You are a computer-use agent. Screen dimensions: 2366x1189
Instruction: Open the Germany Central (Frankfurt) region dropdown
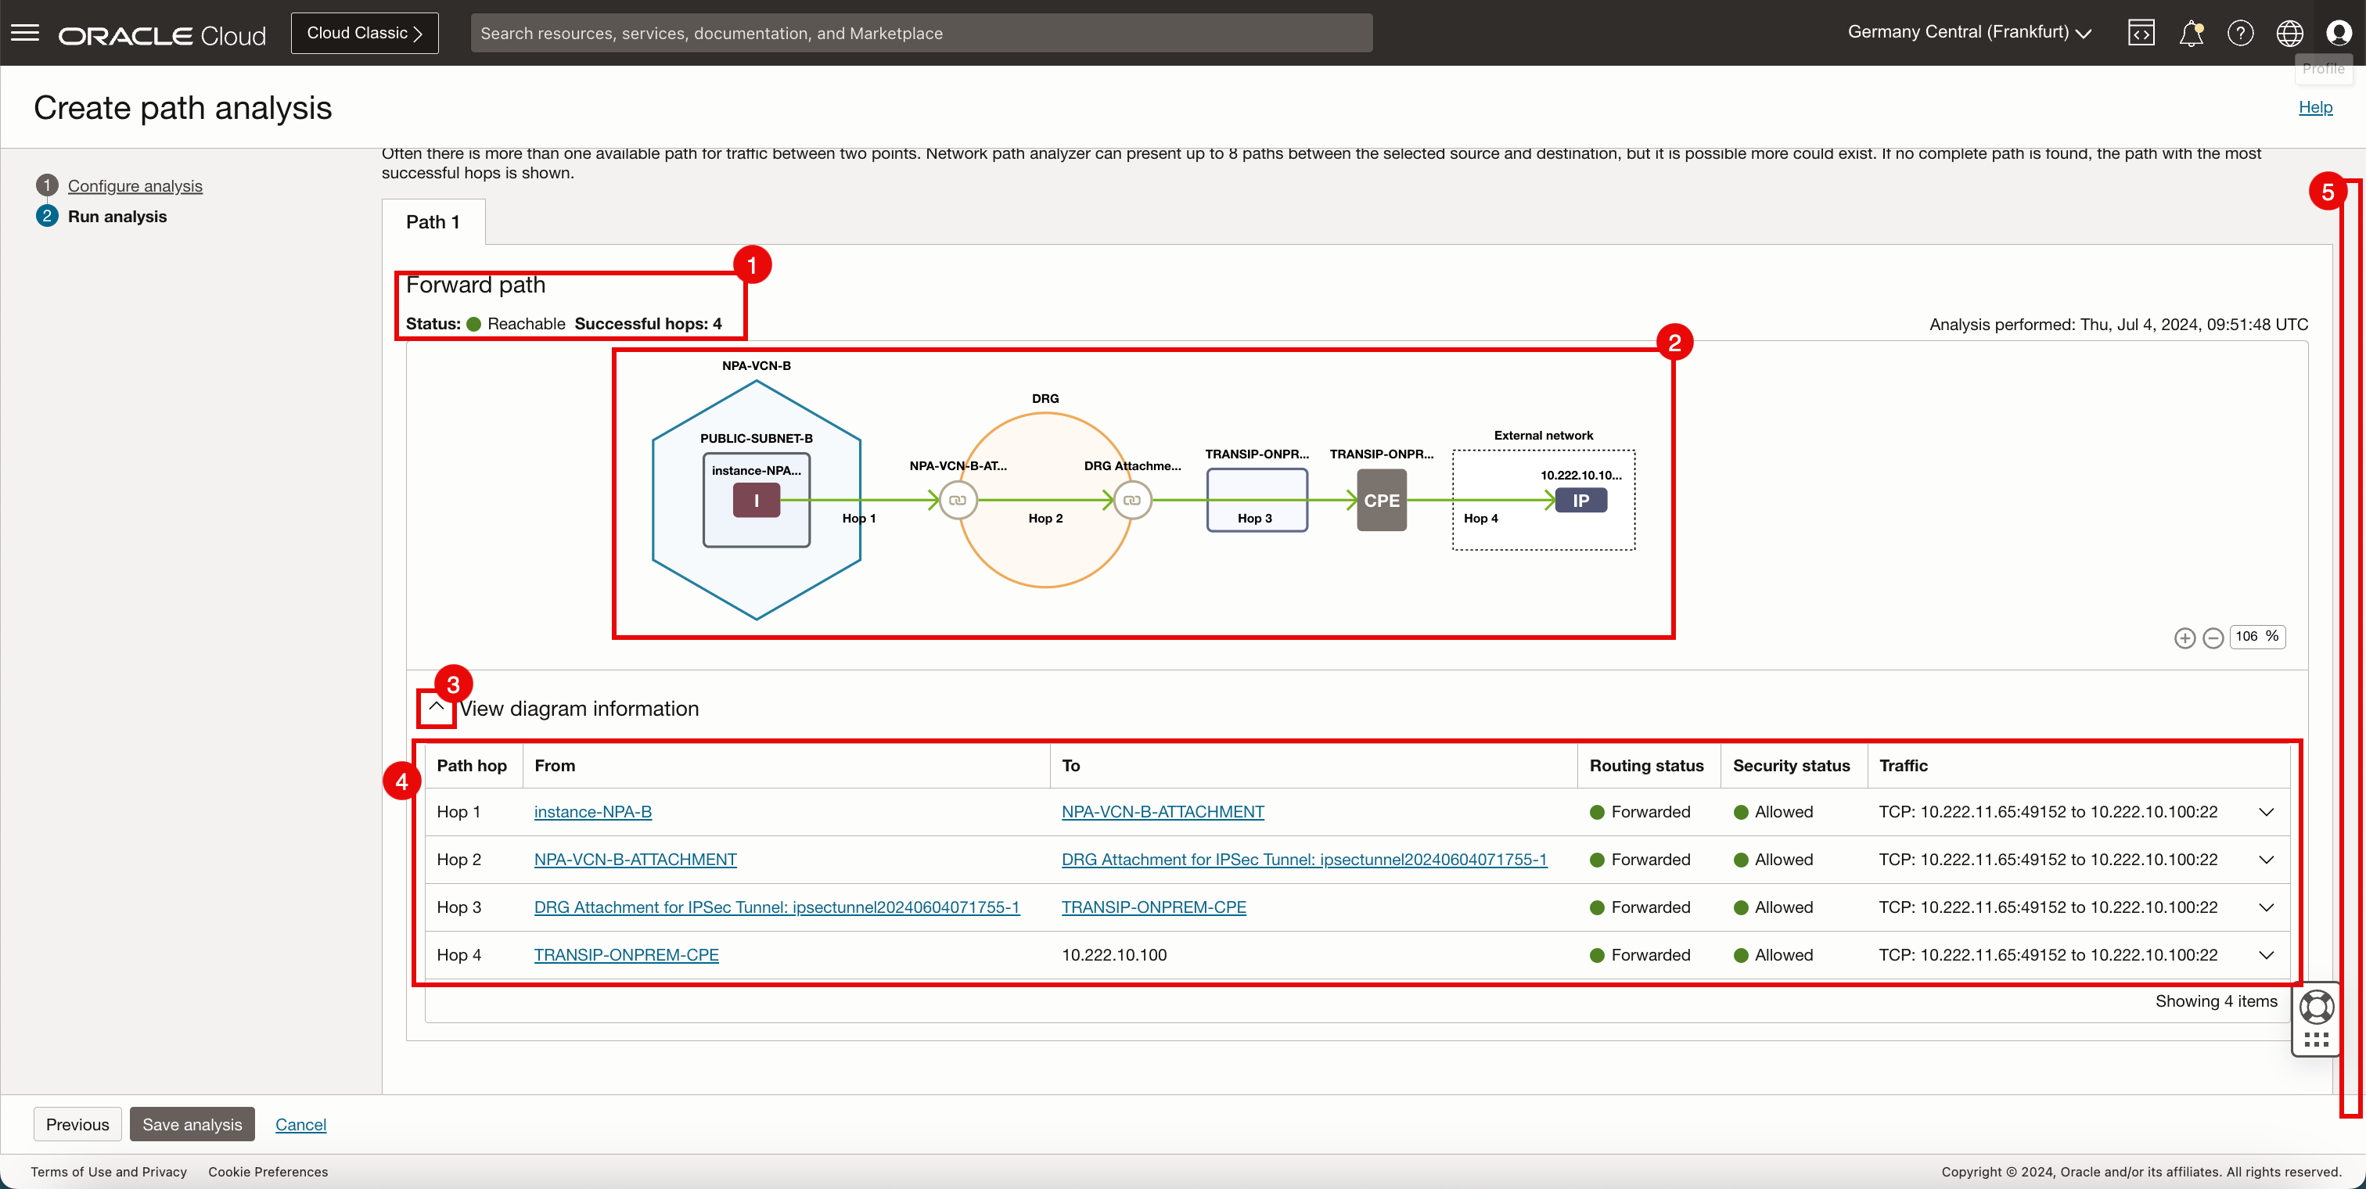pos(1969,32)
